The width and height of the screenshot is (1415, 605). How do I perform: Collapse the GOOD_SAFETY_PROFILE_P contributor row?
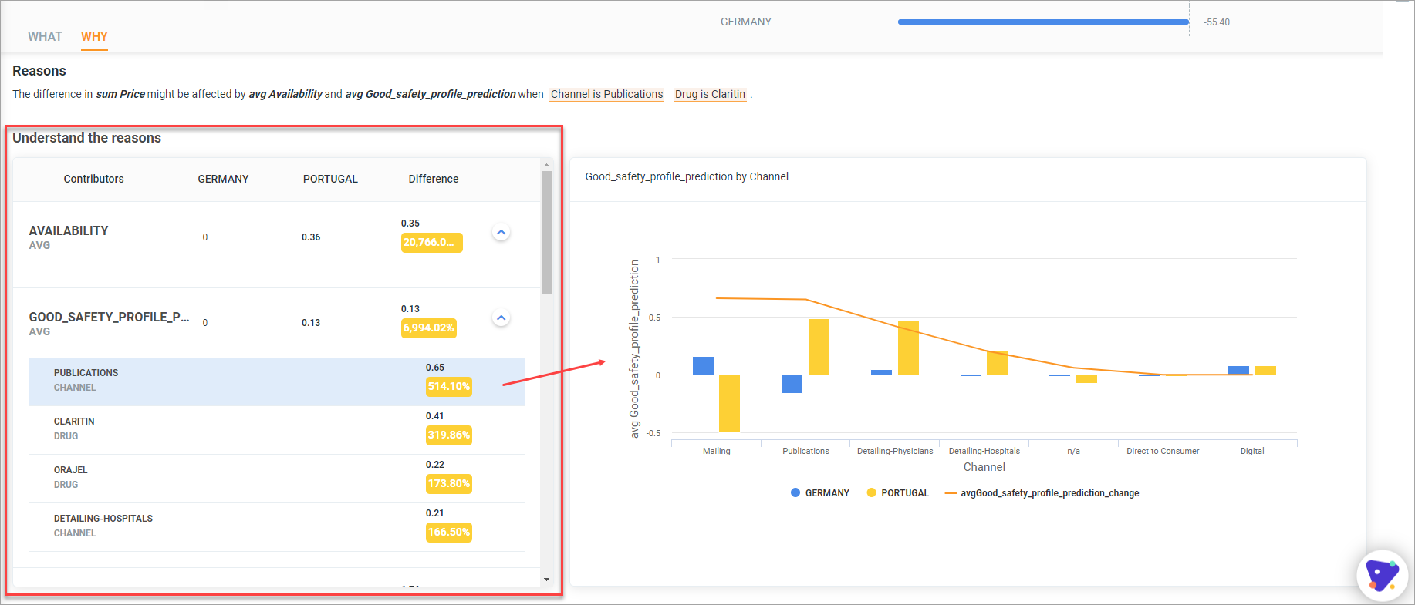tap(501, 318)
